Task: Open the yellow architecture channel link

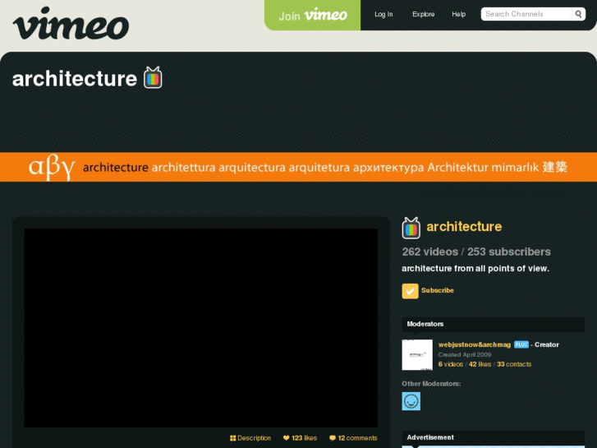Action: point(464,227)
